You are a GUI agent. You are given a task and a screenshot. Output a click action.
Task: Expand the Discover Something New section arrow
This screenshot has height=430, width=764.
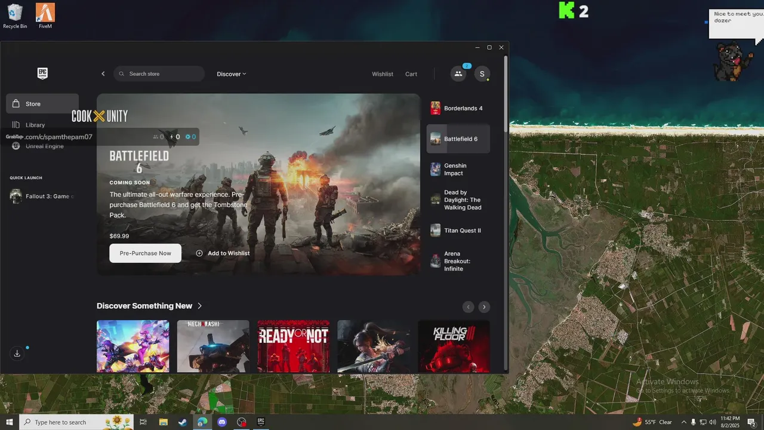pos(199,306)
